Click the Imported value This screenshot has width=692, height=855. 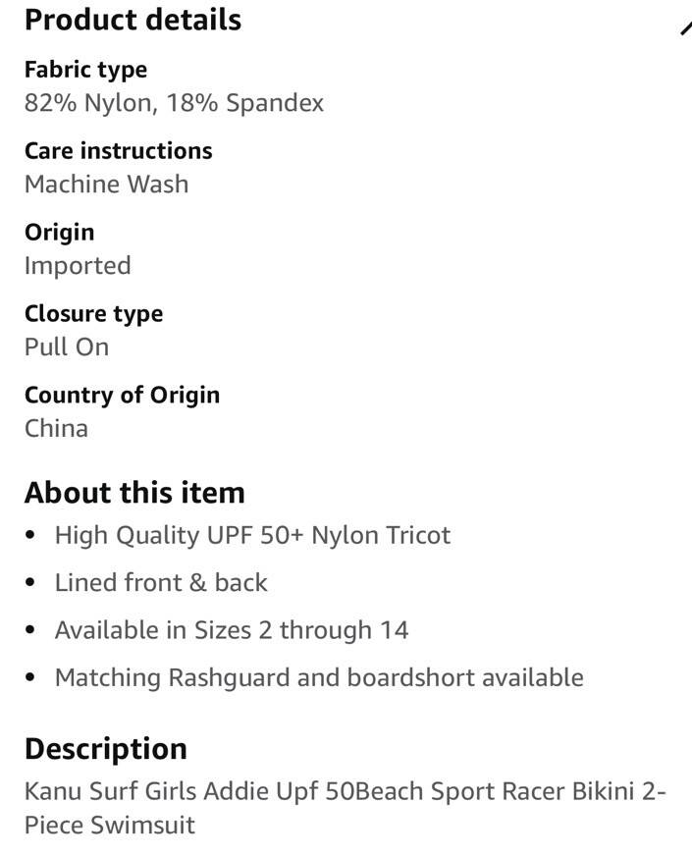pyautogui.click(x=78, y=266)
